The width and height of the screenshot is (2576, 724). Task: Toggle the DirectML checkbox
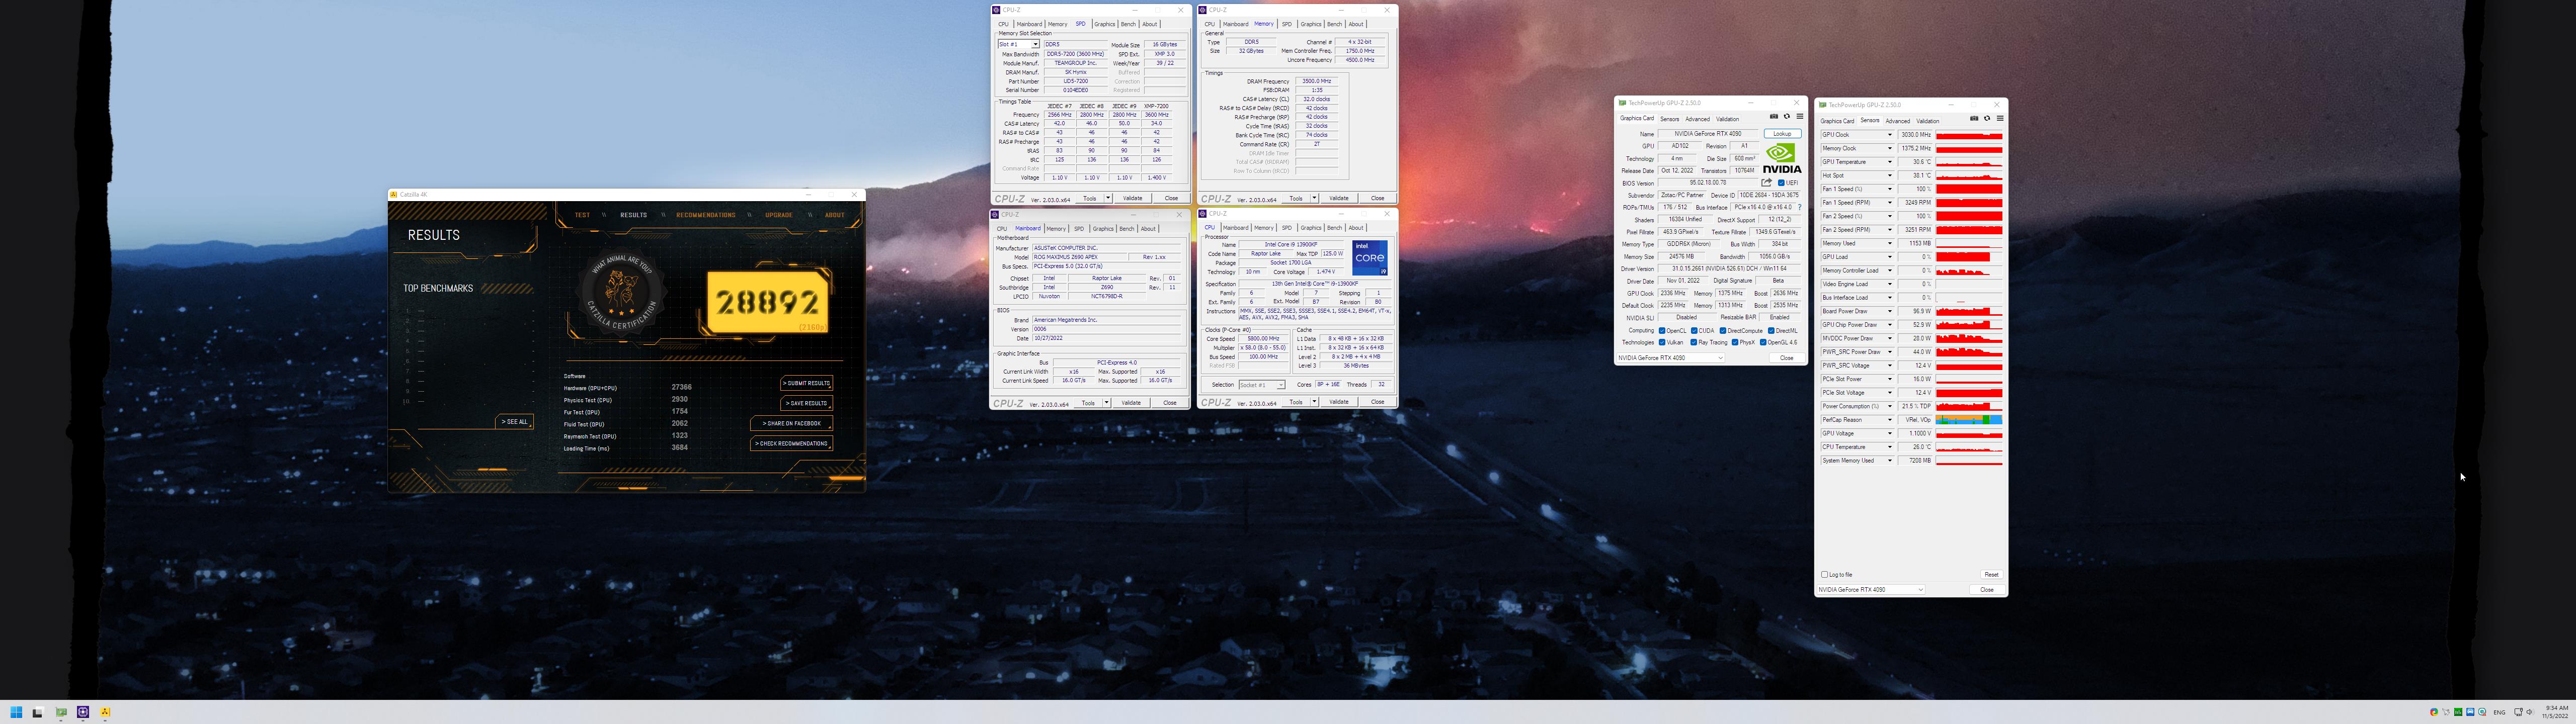(1771, 331)
